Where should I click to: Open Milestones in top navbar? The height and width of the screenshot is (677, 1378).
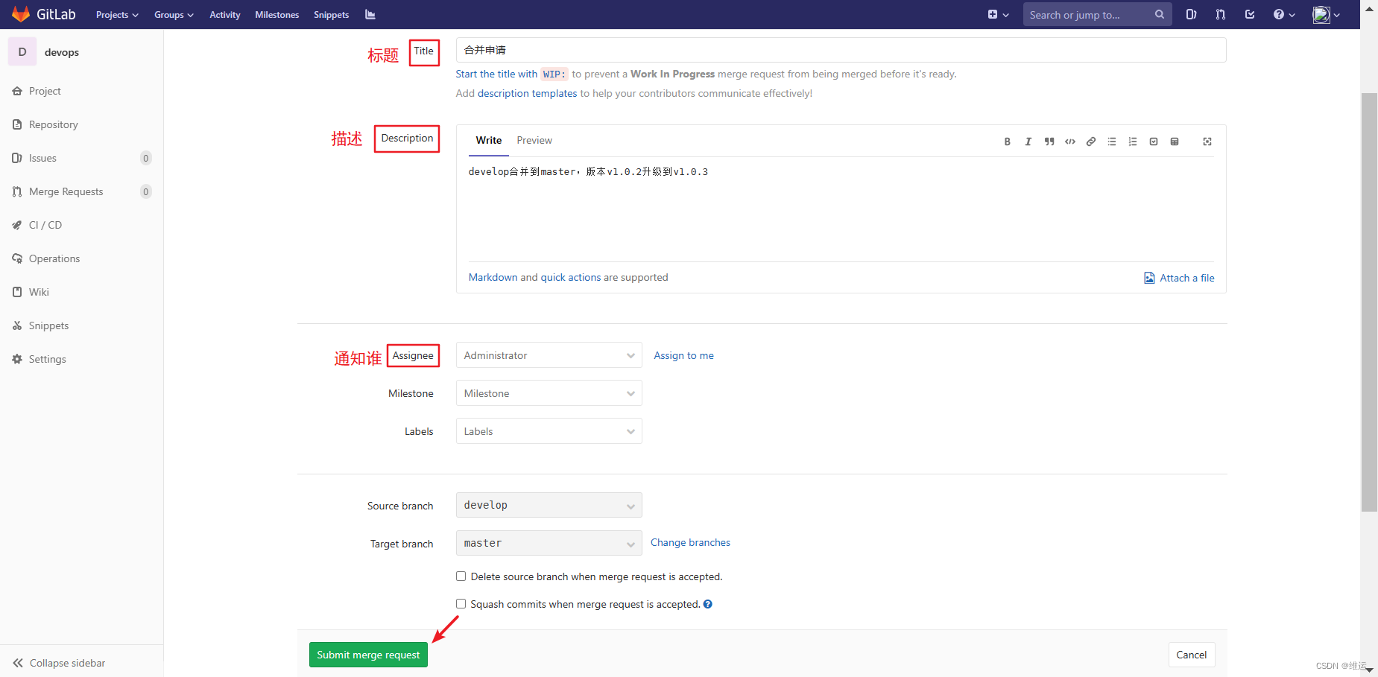[276, 15]
